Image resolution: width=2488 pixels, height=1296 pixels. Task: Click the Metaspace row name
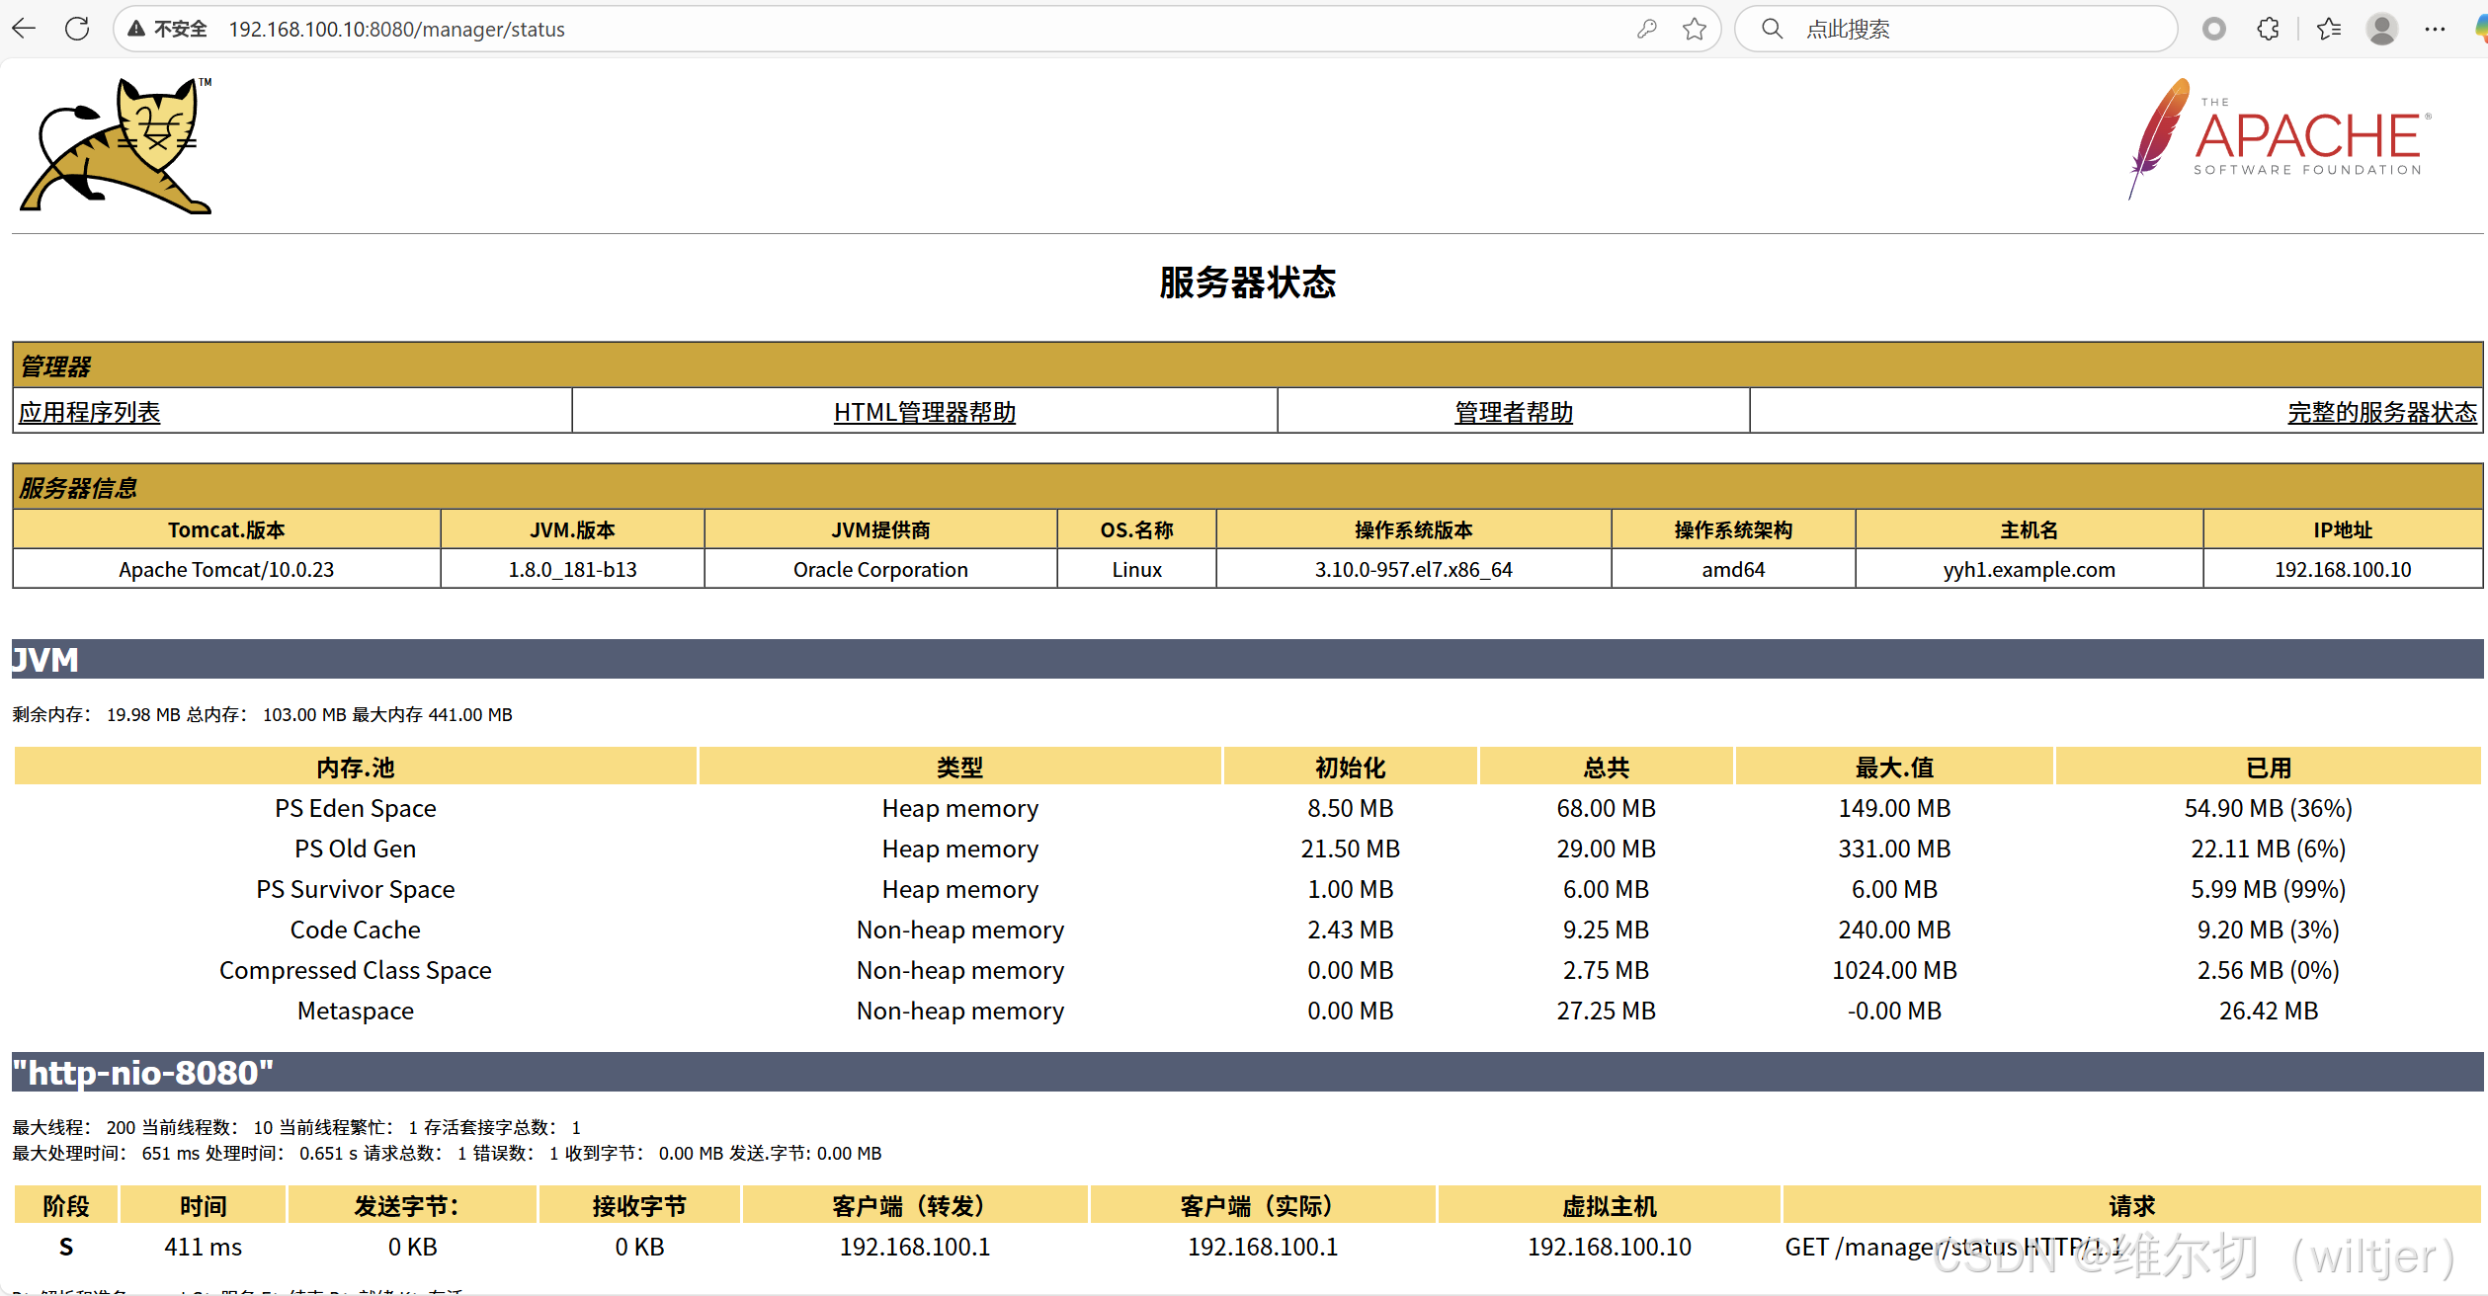click(x=356, y=1011)
